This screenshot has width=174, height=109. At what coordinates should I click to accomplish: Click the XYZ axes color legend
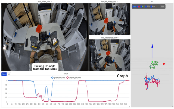point(157,7)
